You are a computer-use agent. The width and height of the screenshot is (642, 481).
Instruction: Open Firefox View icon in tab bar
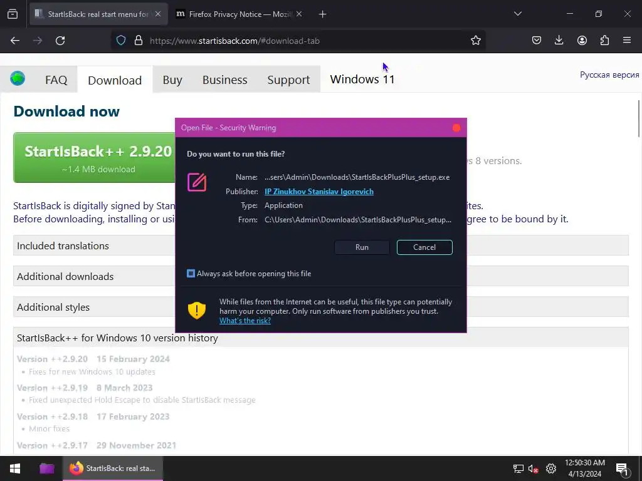pos(13,14)
